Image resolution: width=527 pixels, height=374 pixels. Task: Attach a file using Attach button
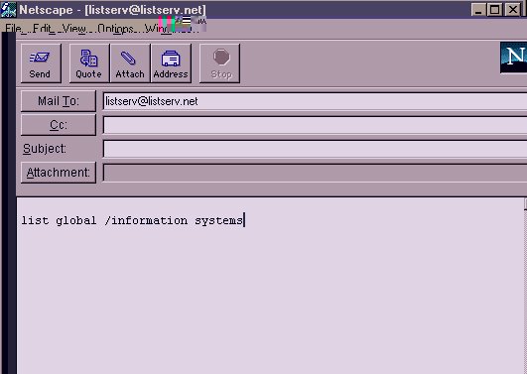click(130, 63)
